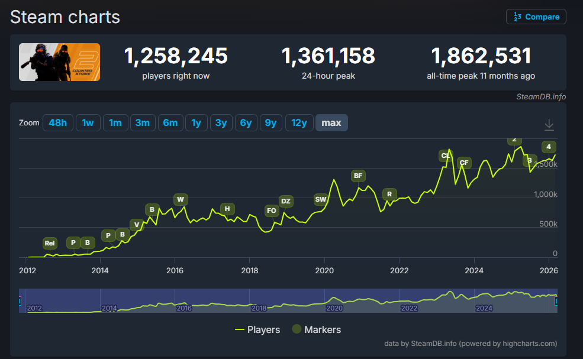The image size is (583, 359).
Task: Click the R chart marker
Action: click(389, 194)
